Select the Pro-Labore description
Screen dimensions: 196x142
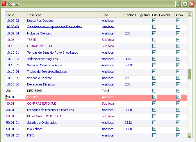click(35, 129)
